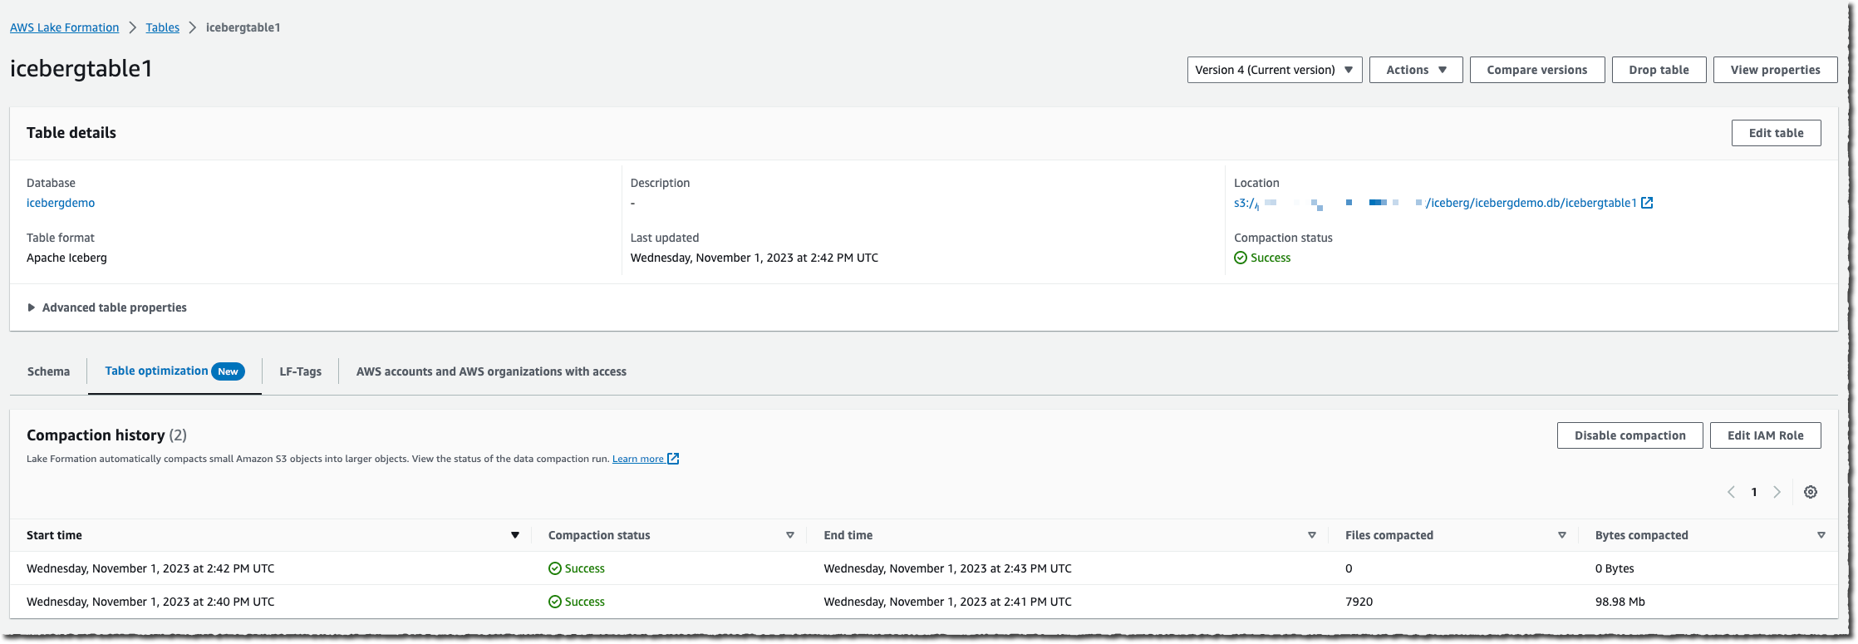Sort by Files compacted column arrow
The image size is (1858, 644).
[x=1562, y=535]
